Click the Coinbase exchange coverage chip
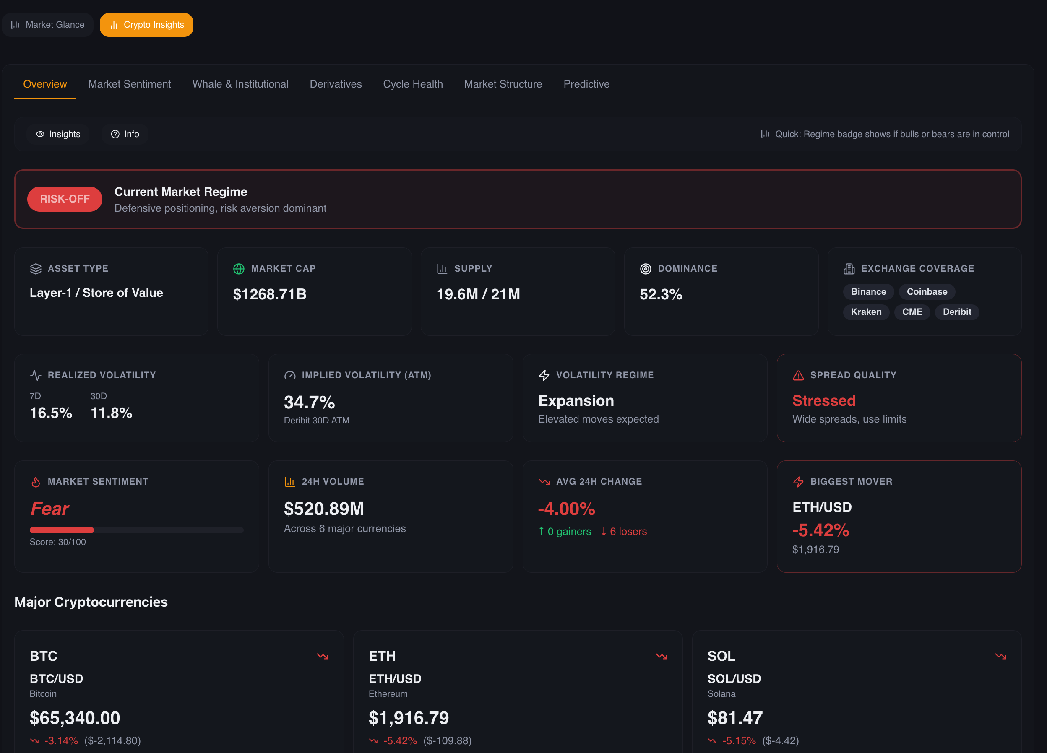The image size is (1047, 753). coord(927,292)
